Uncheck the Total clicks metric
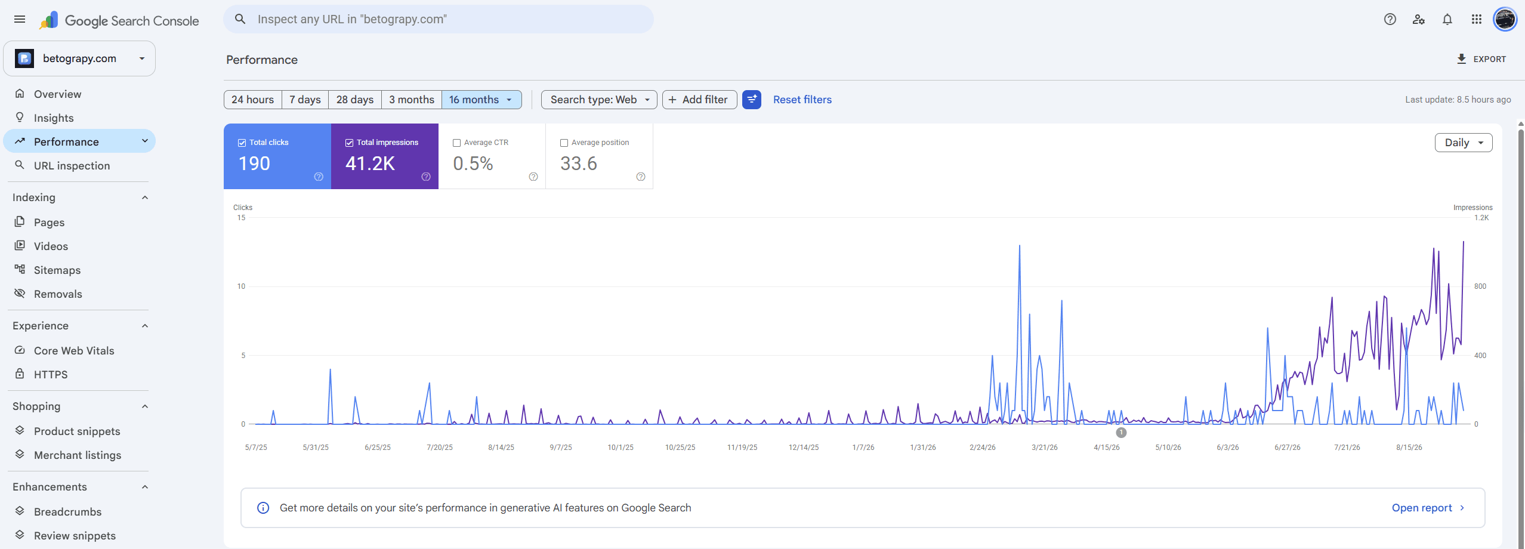The width and height of the screenshot is (1525, 549). pyautogui.click(x=242, y=143)
